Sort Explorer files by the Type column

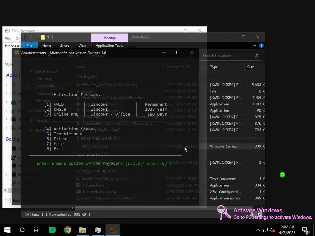214,67
